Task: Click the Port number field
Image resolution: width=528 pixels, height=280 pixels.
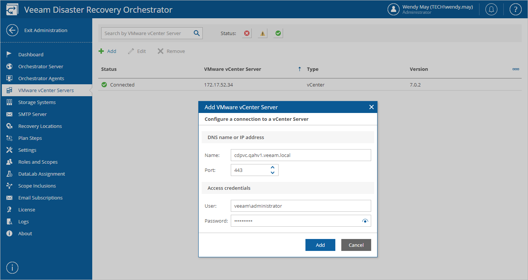Action: click(255, 170)
